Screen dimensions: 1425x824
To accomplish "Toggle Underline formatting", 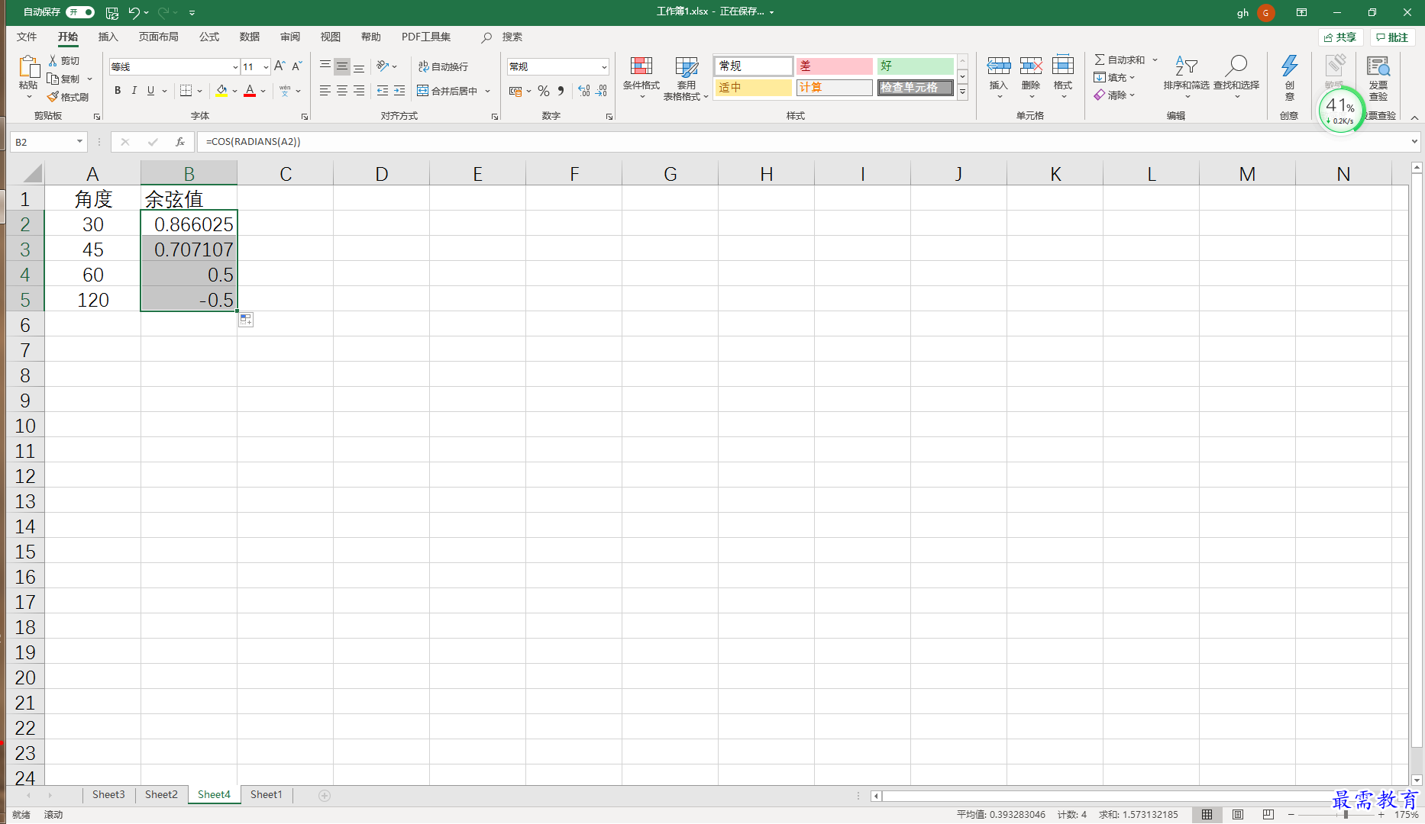I will coord(150,91).
